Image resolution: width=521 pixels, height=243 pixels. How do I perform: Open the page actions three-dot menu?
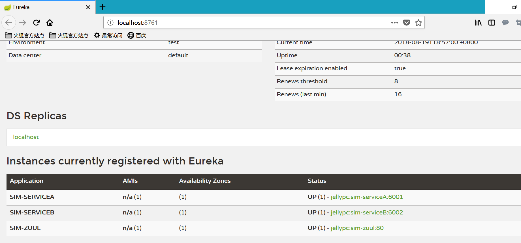click(394, 23)
